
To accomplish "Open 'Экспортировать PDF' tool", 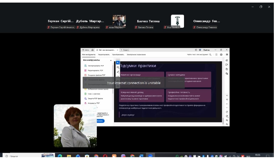I will click(x=94, y=66).
